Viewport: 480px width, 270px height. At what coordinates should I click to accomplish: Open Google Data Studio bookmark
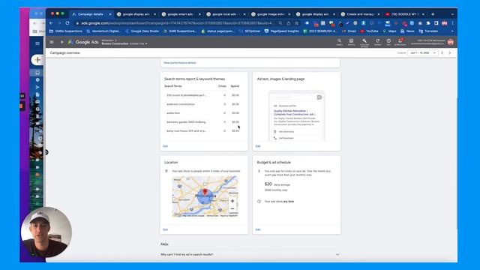tap(142, 31)
